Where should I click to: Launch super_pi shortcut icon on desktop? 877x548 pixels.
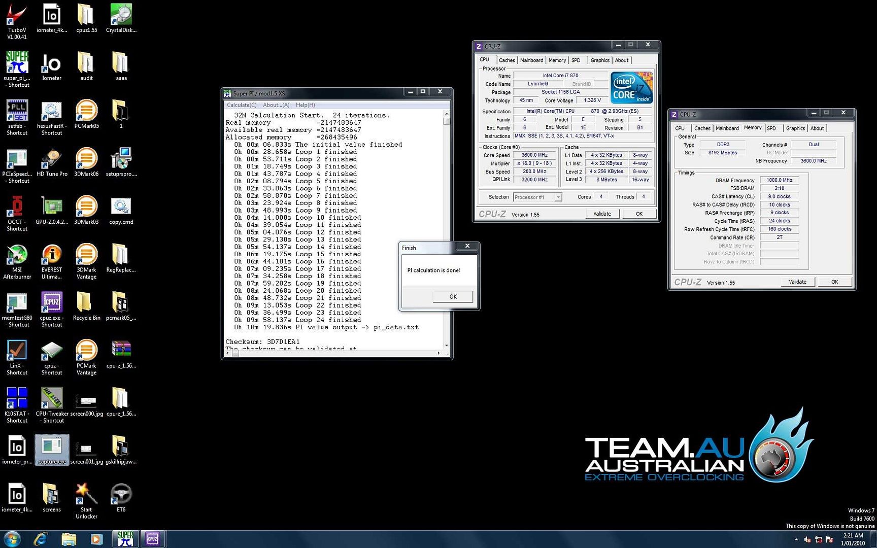(17, 70)
